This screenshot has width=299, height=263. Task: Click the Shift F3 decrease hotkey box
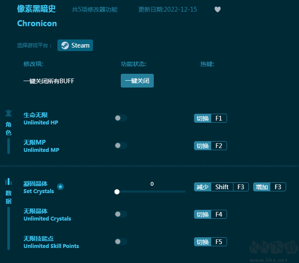pos(229,187)
